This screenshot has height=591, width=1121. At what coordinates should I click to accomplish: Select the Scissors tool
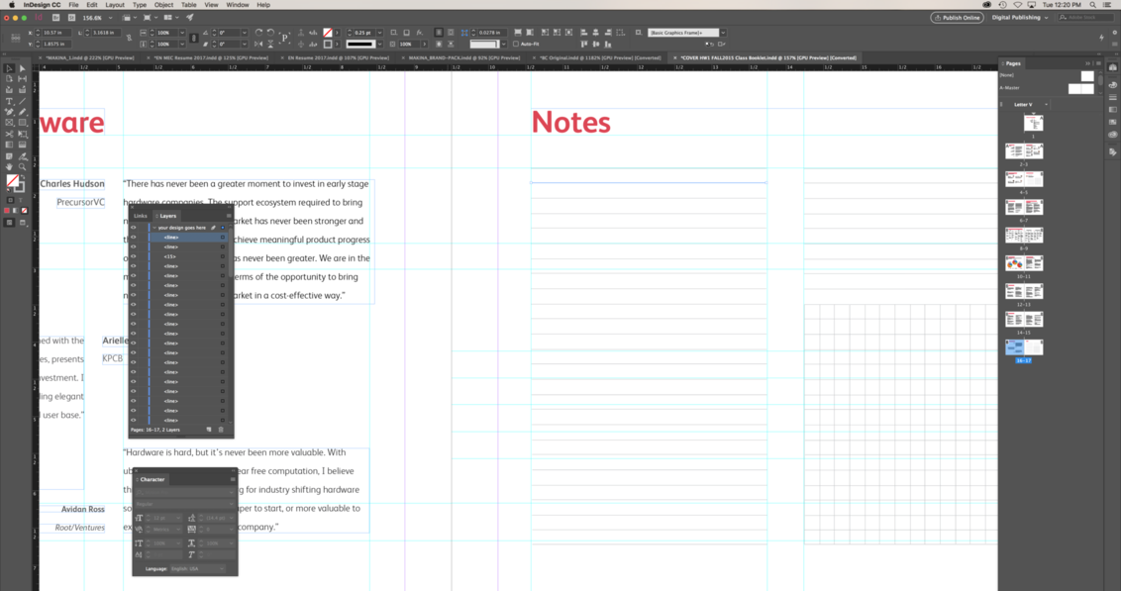[9, 134]
